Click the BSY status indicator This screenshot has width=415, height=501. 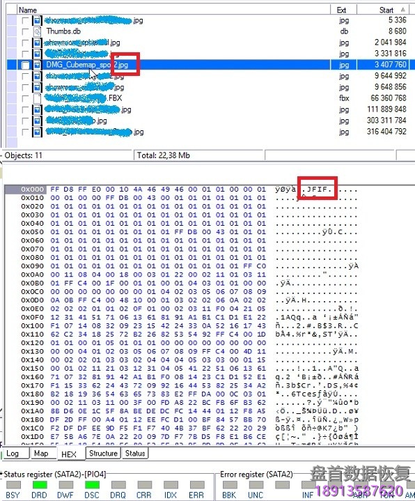13,485
